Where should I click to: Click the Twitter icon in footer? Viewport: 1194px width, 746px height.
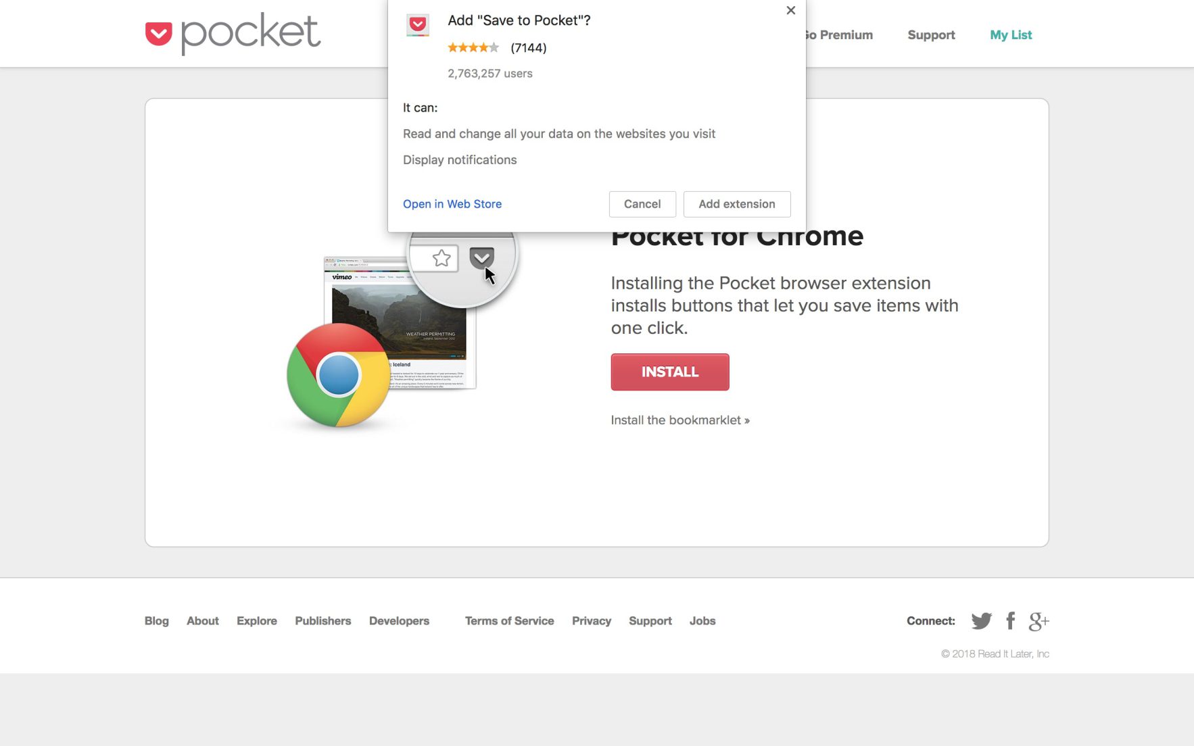coord(981,621)
